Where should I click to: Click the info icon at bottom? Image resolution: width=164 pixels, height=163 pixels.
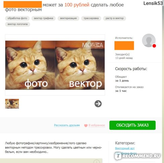pyautogui.click(x=96, y=161)
